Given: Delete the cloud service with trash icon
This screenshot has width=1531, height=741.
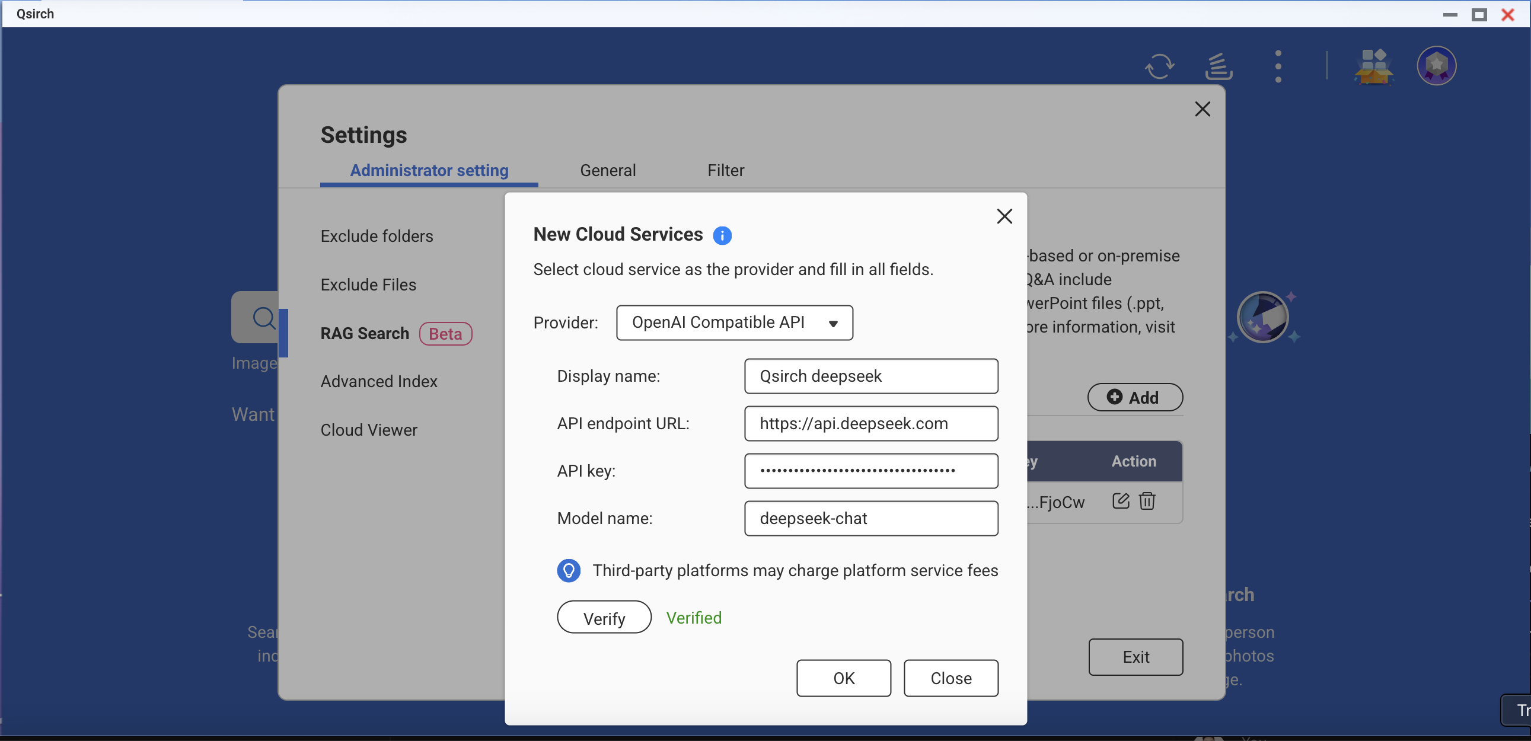Looking at the screenshot, I should pos(1146,501).
